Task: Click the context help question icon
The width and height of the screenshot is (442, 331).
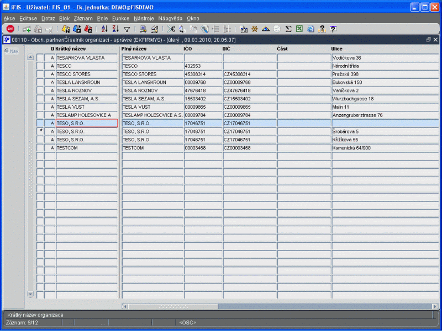Action: click(333, 29)
